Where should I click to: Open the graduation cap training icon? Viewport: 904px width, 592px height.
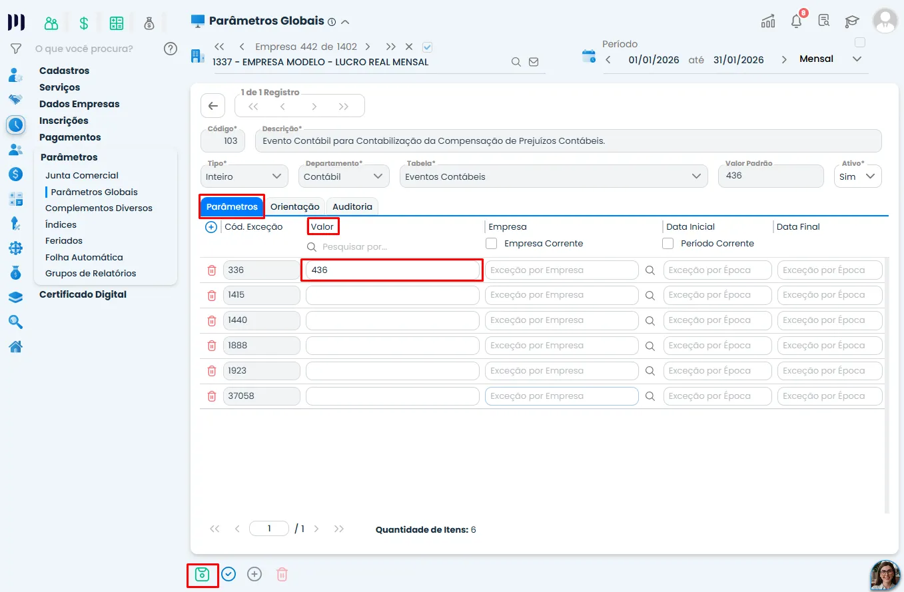(x=852, y=21)
